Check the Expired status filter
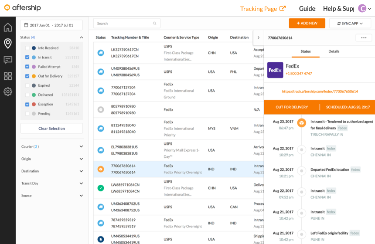 [27, 85]
